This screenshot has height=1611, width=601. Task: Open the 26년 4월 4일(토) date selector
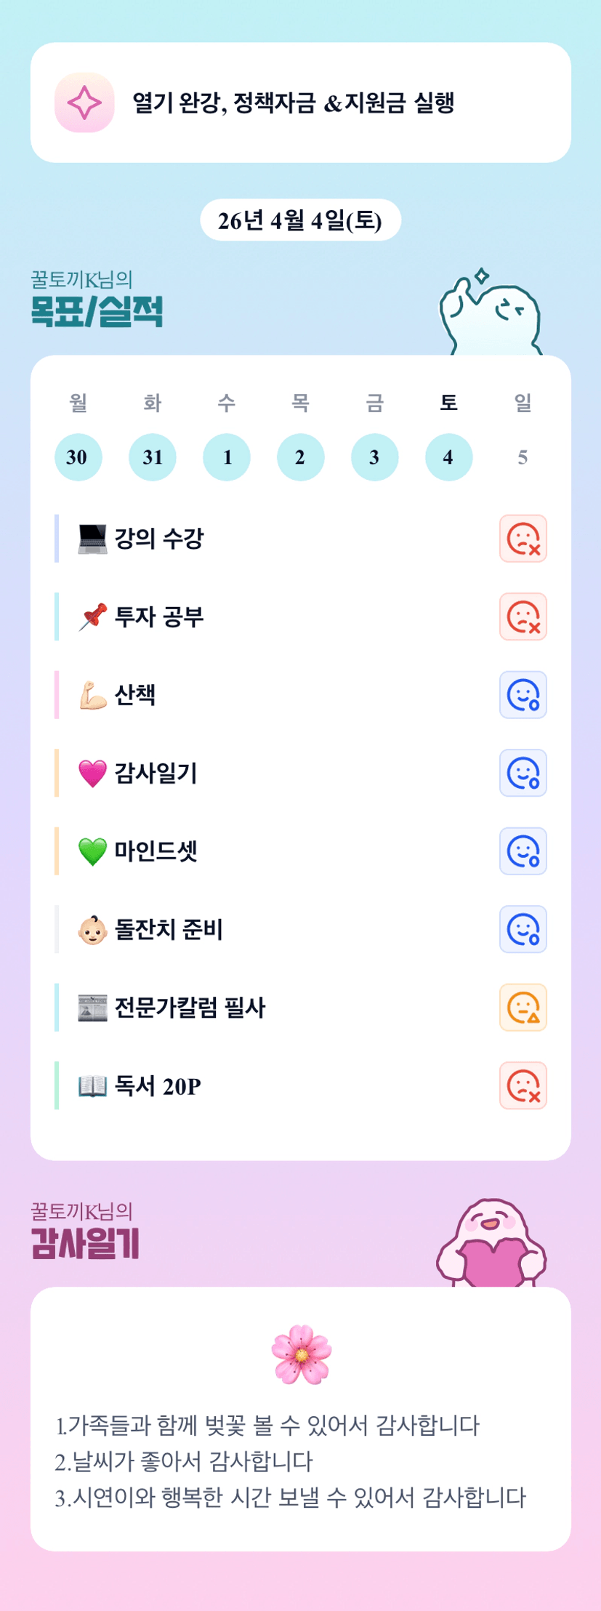tap(300, 220)
